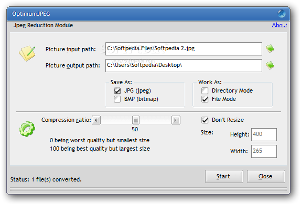This screenshot has width=301, height=205.
Task: Click the OptimumJPEG title bar text
Action: pyautogui.click(x=31, y=14)
